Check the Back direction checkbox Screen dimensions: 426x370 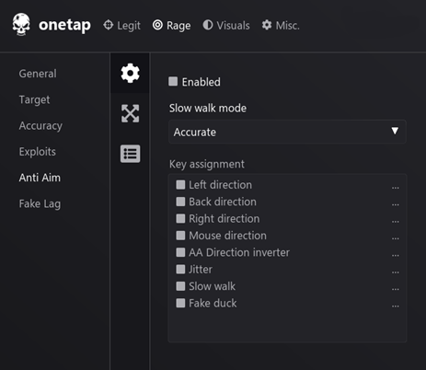pos(180,202)
